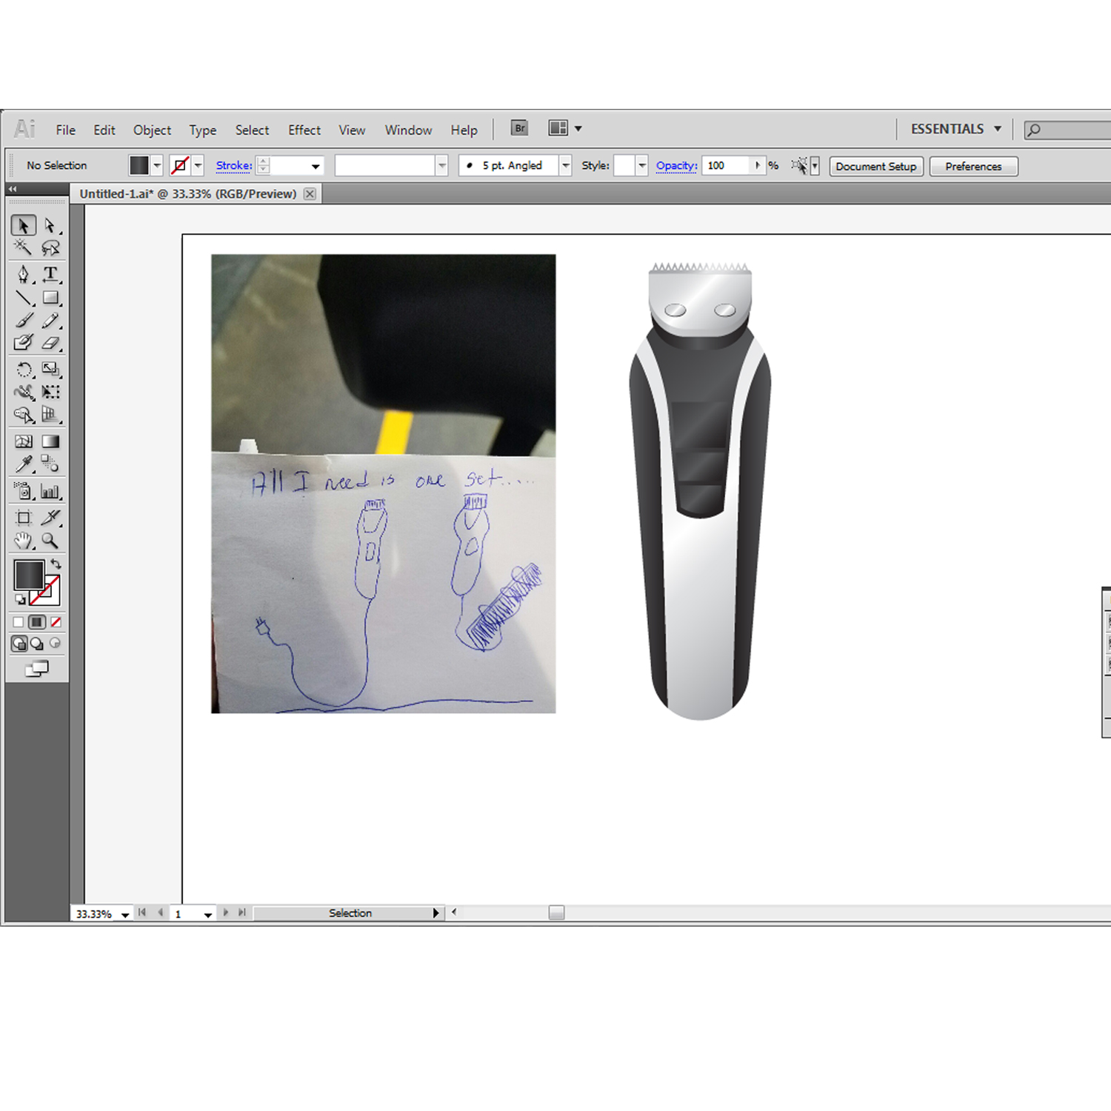The height and width of the screenshot is (1111, 1111).
Task: Click the Preferences button
Action: [x=973, y=167]
